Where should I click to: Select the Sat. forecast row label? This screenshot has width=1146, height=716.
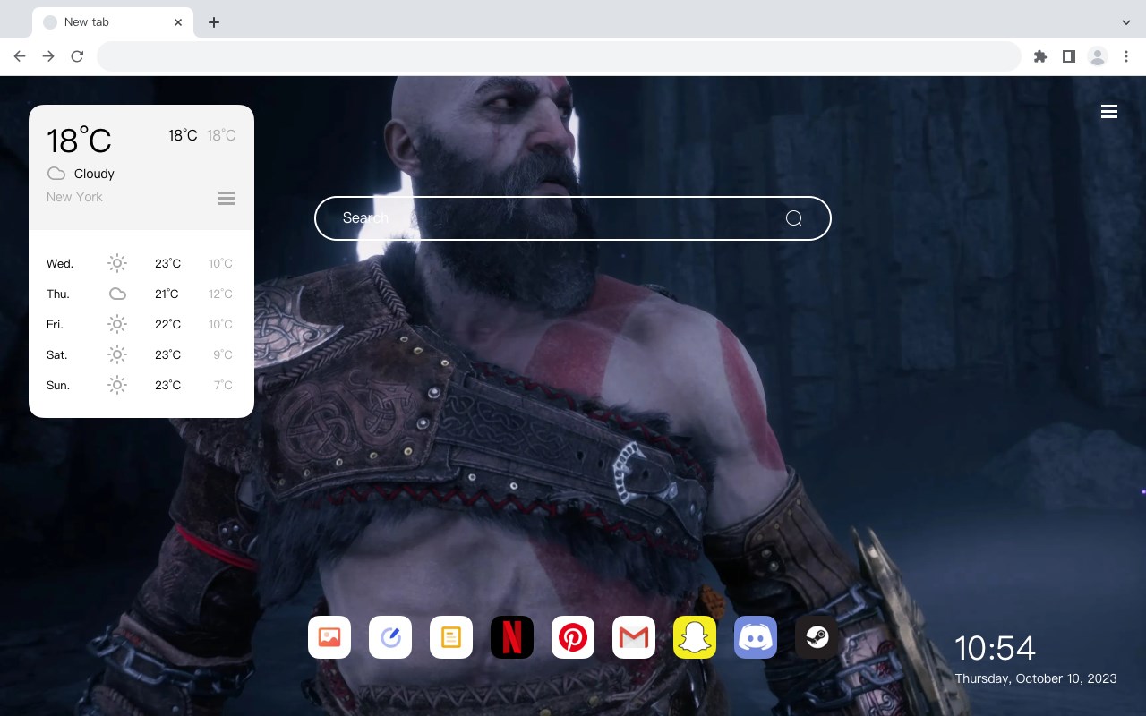point(57,354)
